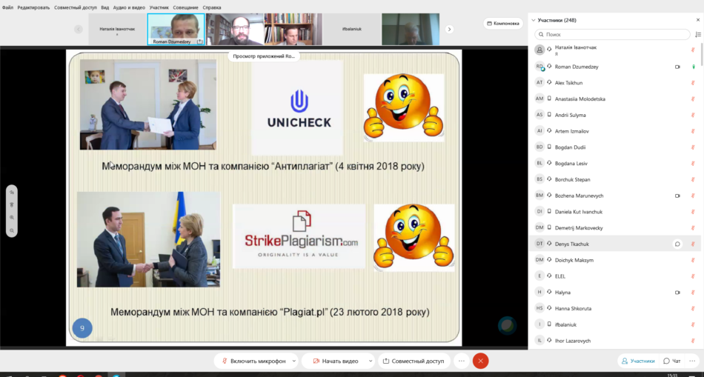Toggle the Участники panel button
704x377 pixels.
(x=638, y=361)
